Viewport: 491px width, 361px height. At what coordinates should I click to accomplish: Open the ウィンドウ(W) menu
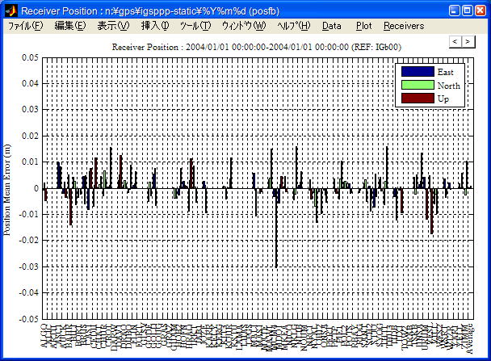pyautogui.click(x=243, y=26)
